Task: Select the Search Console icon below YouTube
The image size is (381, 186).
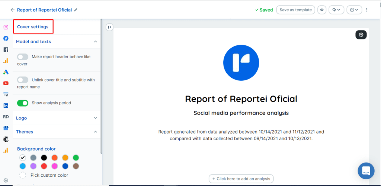Action: tap(6, 94)
